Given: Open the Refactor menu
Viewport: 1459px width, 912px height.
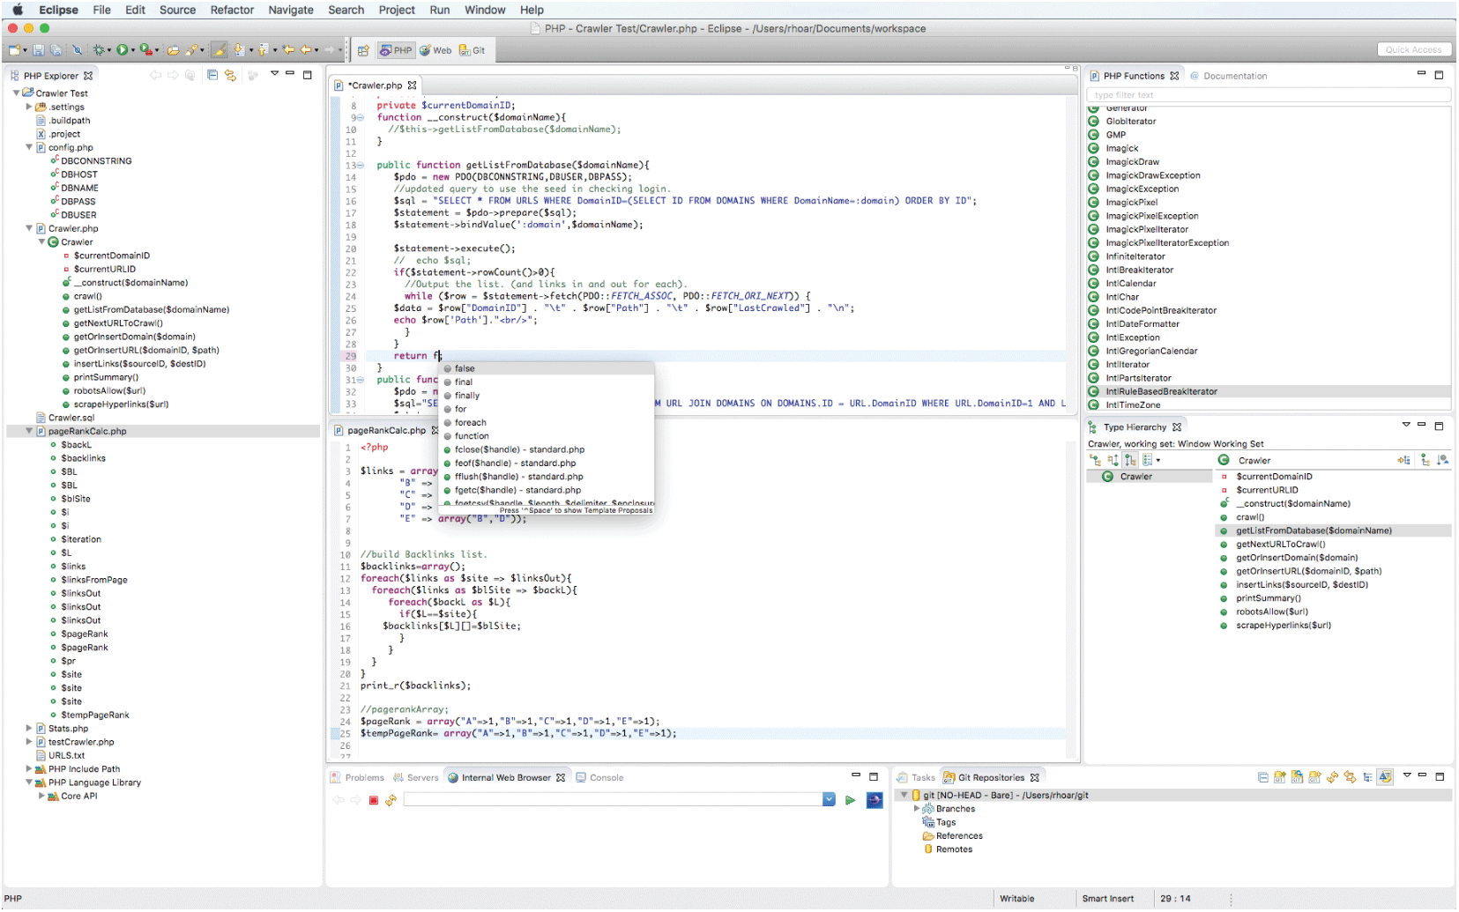Looking at the screenshot, I should point(232,10).
